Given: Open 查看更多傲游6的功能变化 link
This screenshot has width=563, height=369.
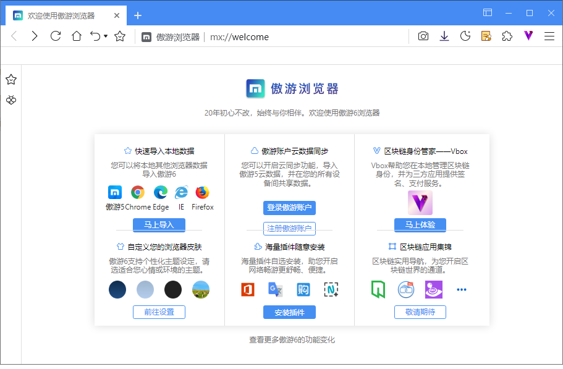Looking at the screenshot, I should click(292, 340).
